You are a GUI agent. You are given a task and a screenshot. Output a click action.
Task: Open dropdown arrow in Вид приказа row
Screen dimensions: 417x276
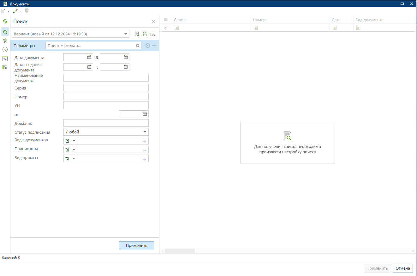point(74,158)
